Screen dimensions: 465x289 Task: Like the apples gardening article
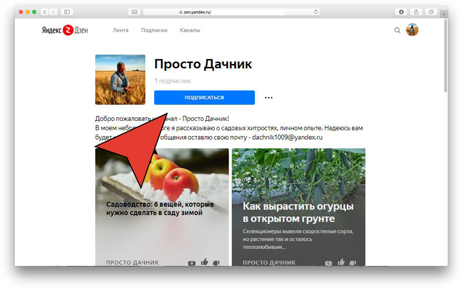point(204,262)
